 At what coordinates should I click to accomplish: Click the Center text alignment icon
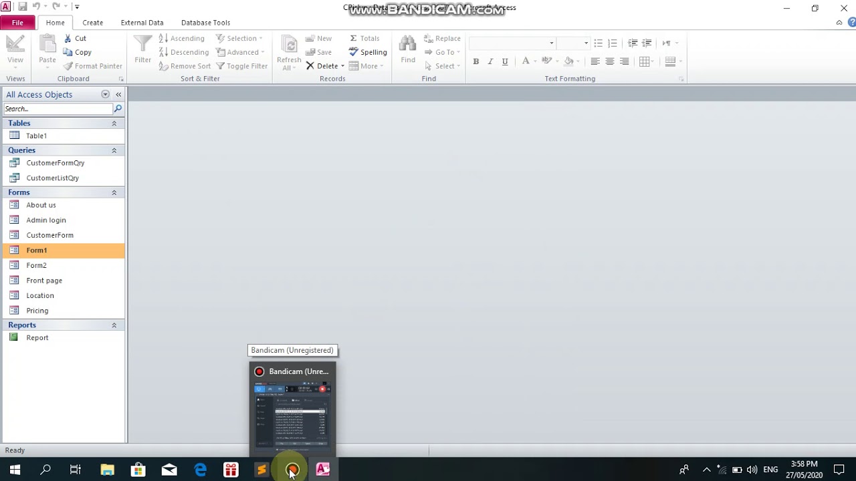coord(609,61)
